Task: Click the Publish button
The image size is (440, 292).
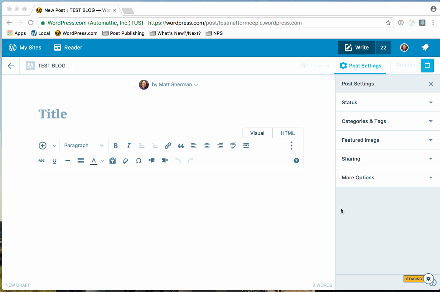Action: (x=406, y=65)
